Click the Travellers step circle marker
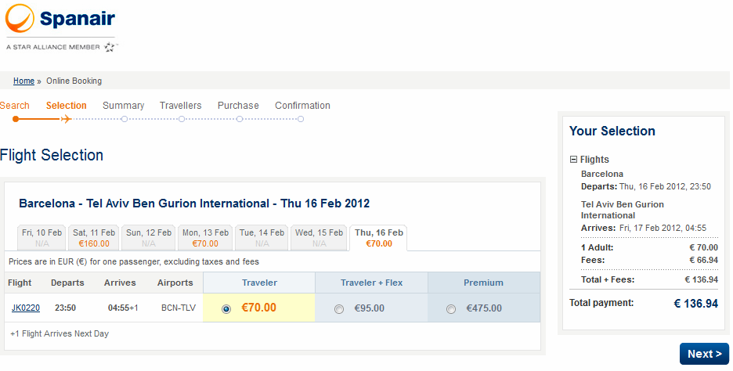The width and height of the screenshot is (733, 371). click(x=182, y=119)
